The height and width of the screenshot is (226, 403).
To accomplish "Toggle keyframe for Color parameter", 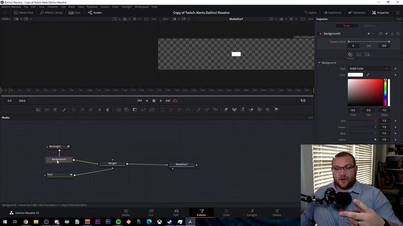I will tap(395, 75).
